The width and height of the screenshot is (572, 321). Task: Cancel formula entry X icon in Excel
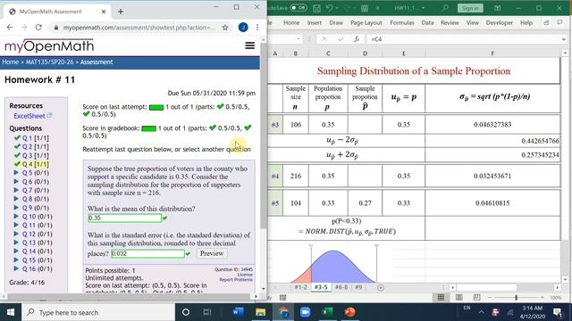[x=324, y=39]
